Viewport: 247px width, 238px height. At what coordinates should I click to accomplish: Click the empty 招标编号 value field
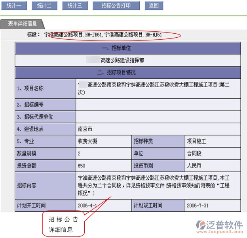coord(158,105)
